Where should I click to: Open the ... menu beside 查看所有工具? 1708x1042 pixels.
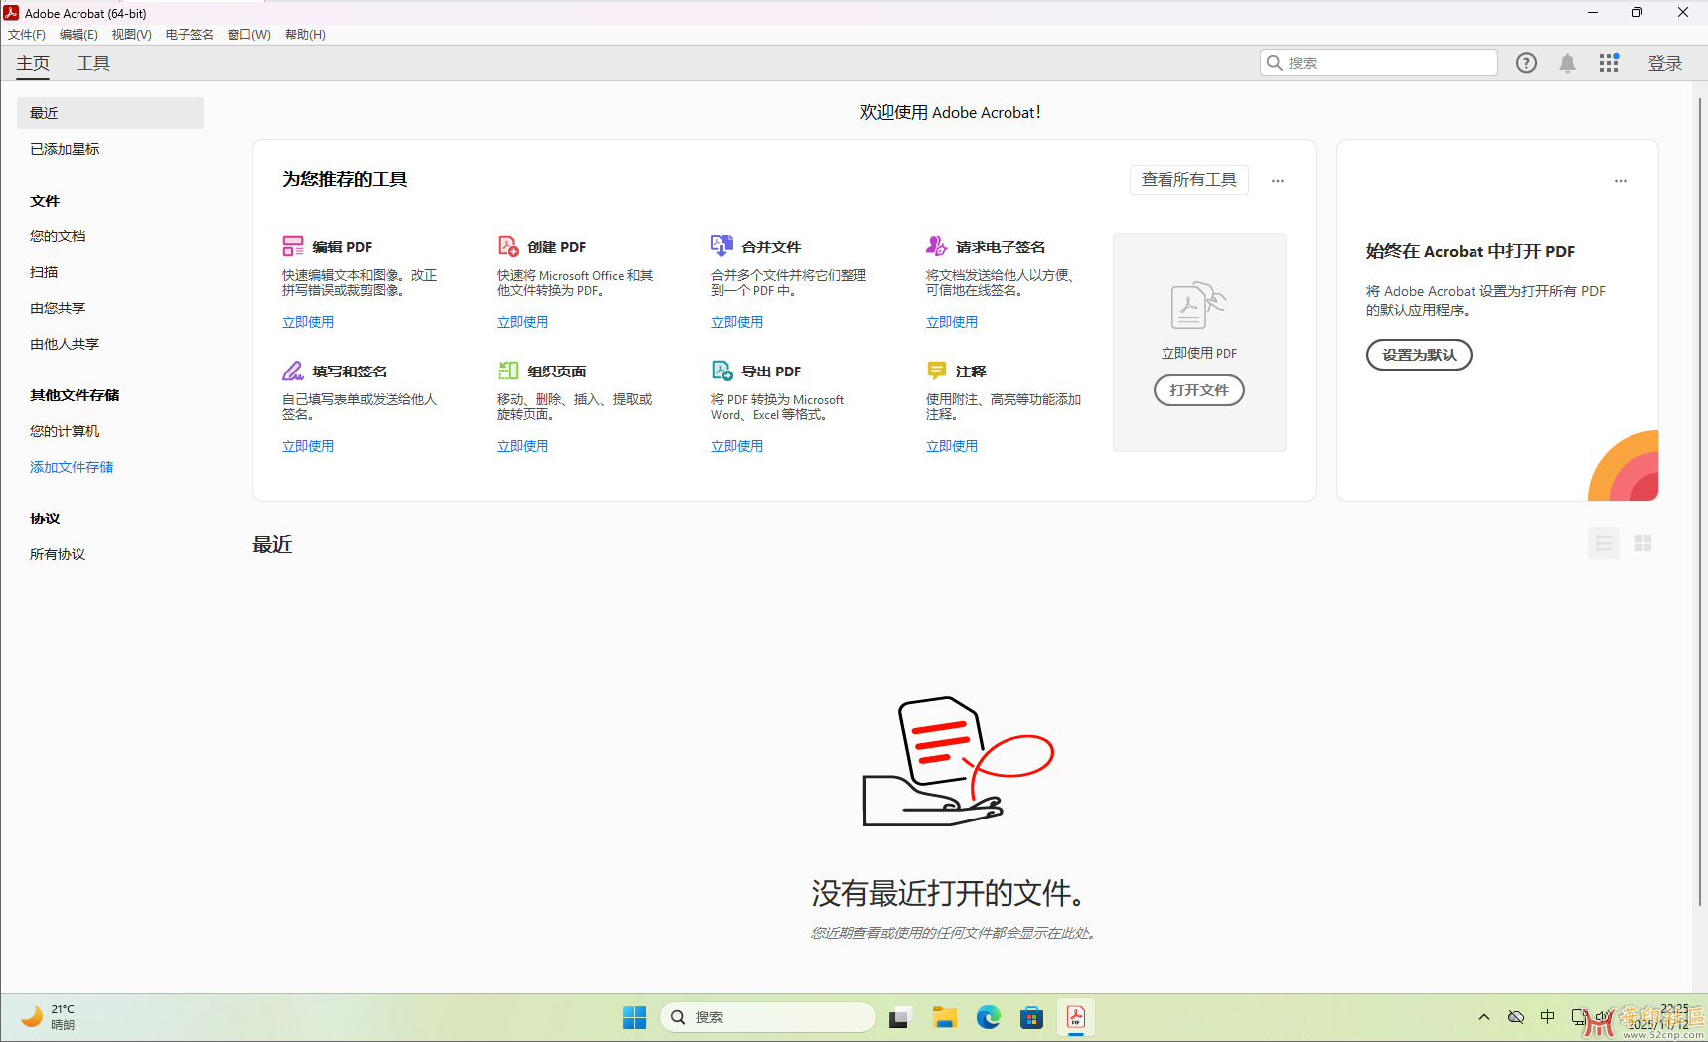tap(1278, 180)
